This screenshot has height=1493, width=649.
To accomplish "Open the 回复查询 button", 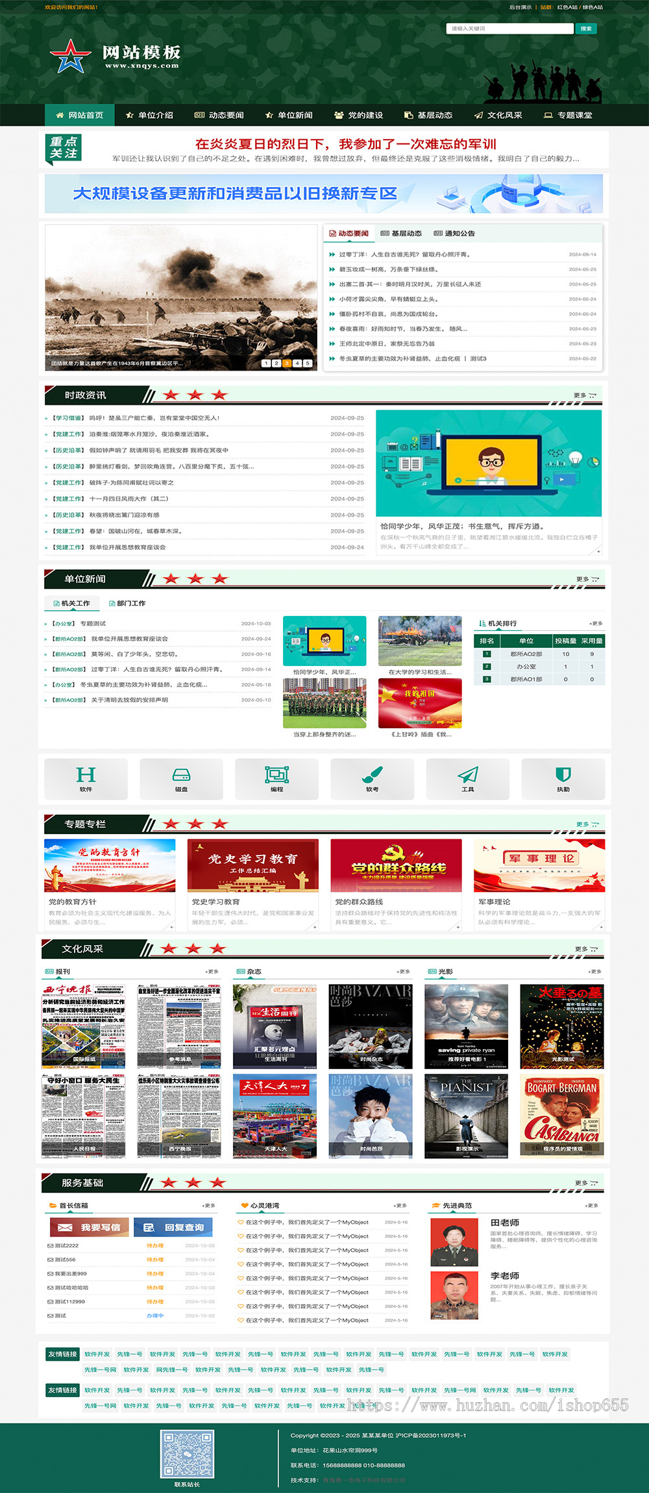I will [x=173, y=1227].
